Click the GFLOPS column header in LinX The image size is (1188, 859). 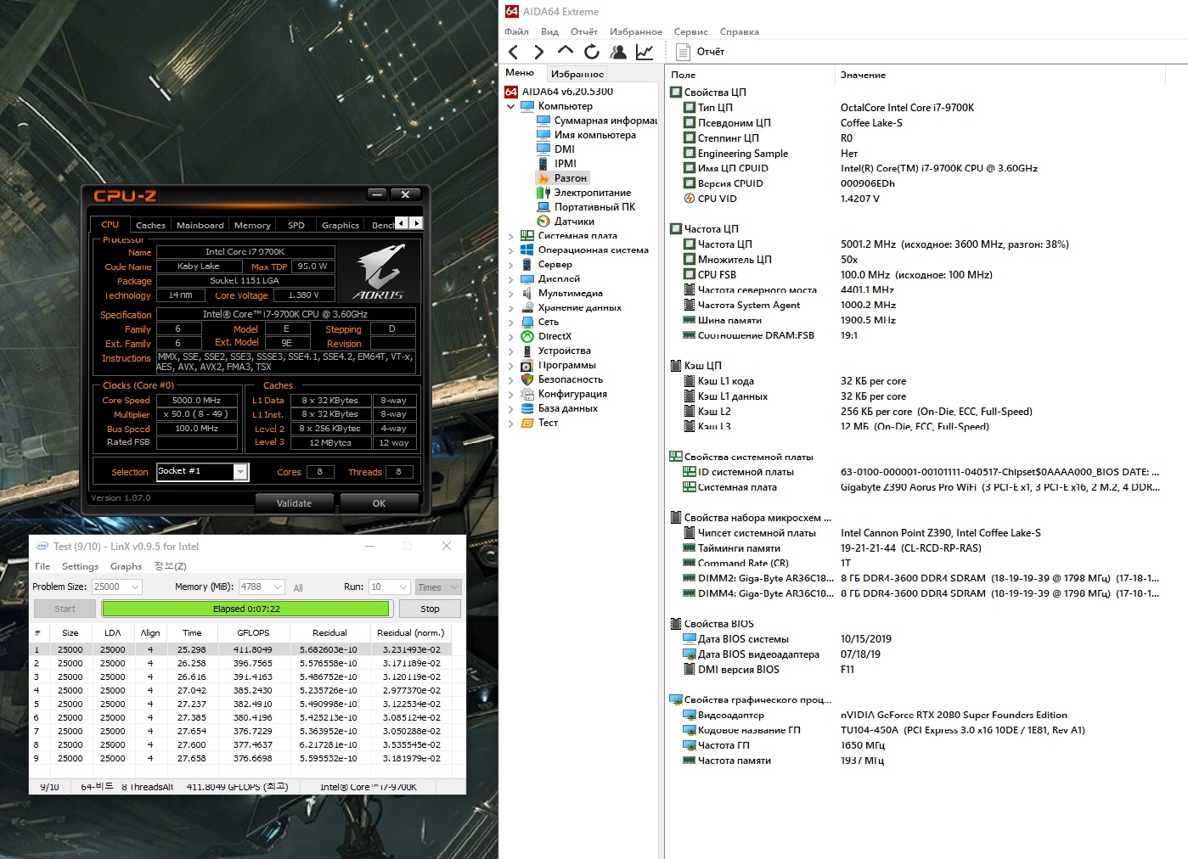(x=253, y=632)
